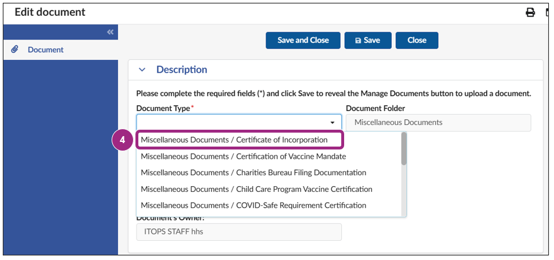
Task: Choose Certification of Vaccine Mandate option
Action: [243, 156]
